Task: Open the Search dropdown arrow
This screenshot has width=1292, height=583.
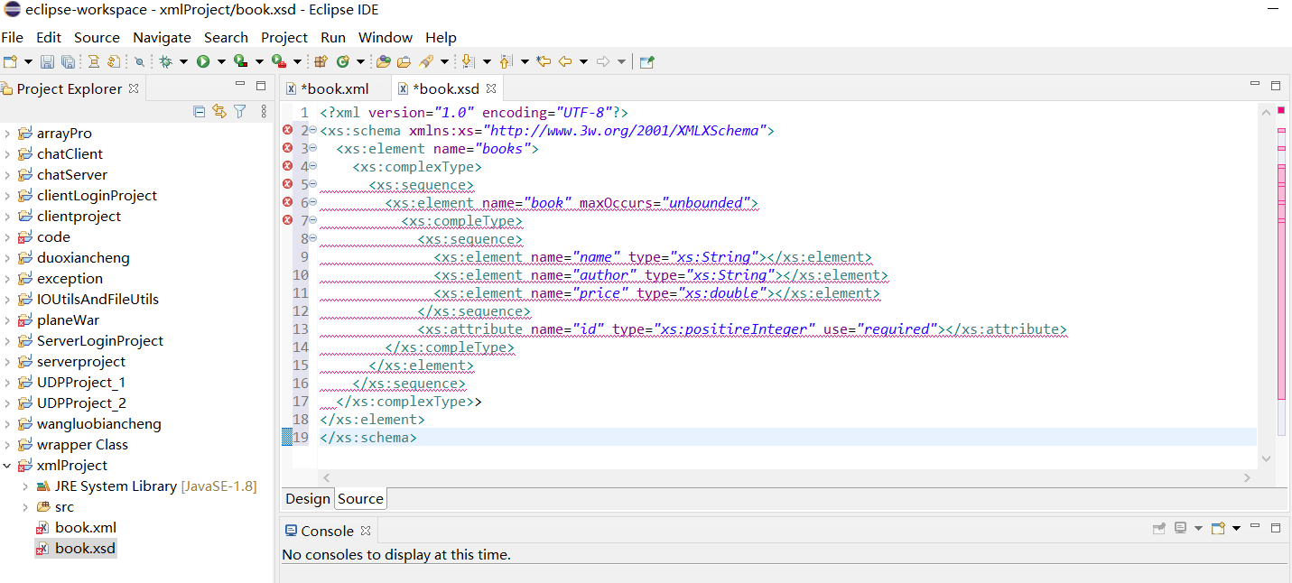Action: pyautogui.click(x=444, y=61)
